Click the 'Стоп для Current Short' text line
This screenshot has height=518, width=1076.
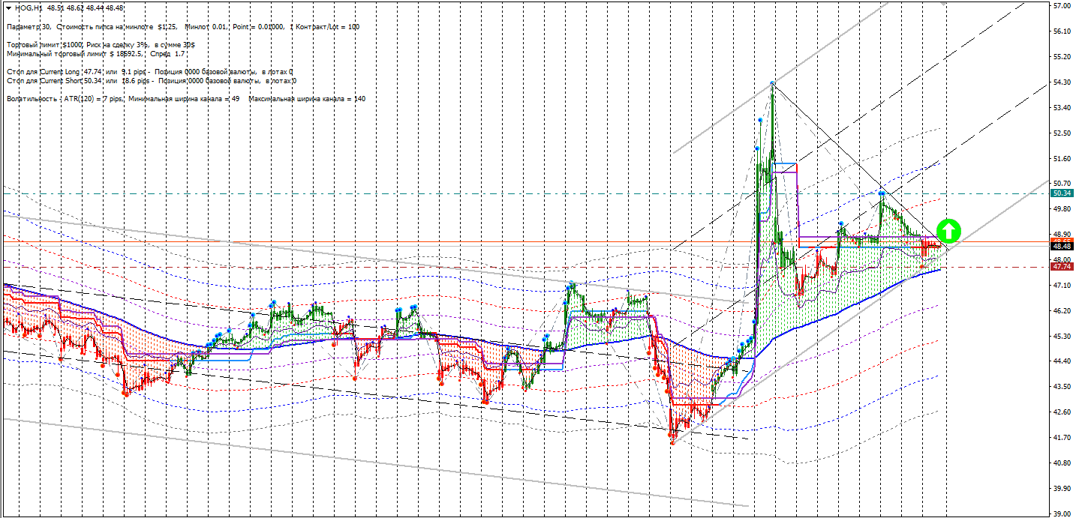(x=150, y=81)
